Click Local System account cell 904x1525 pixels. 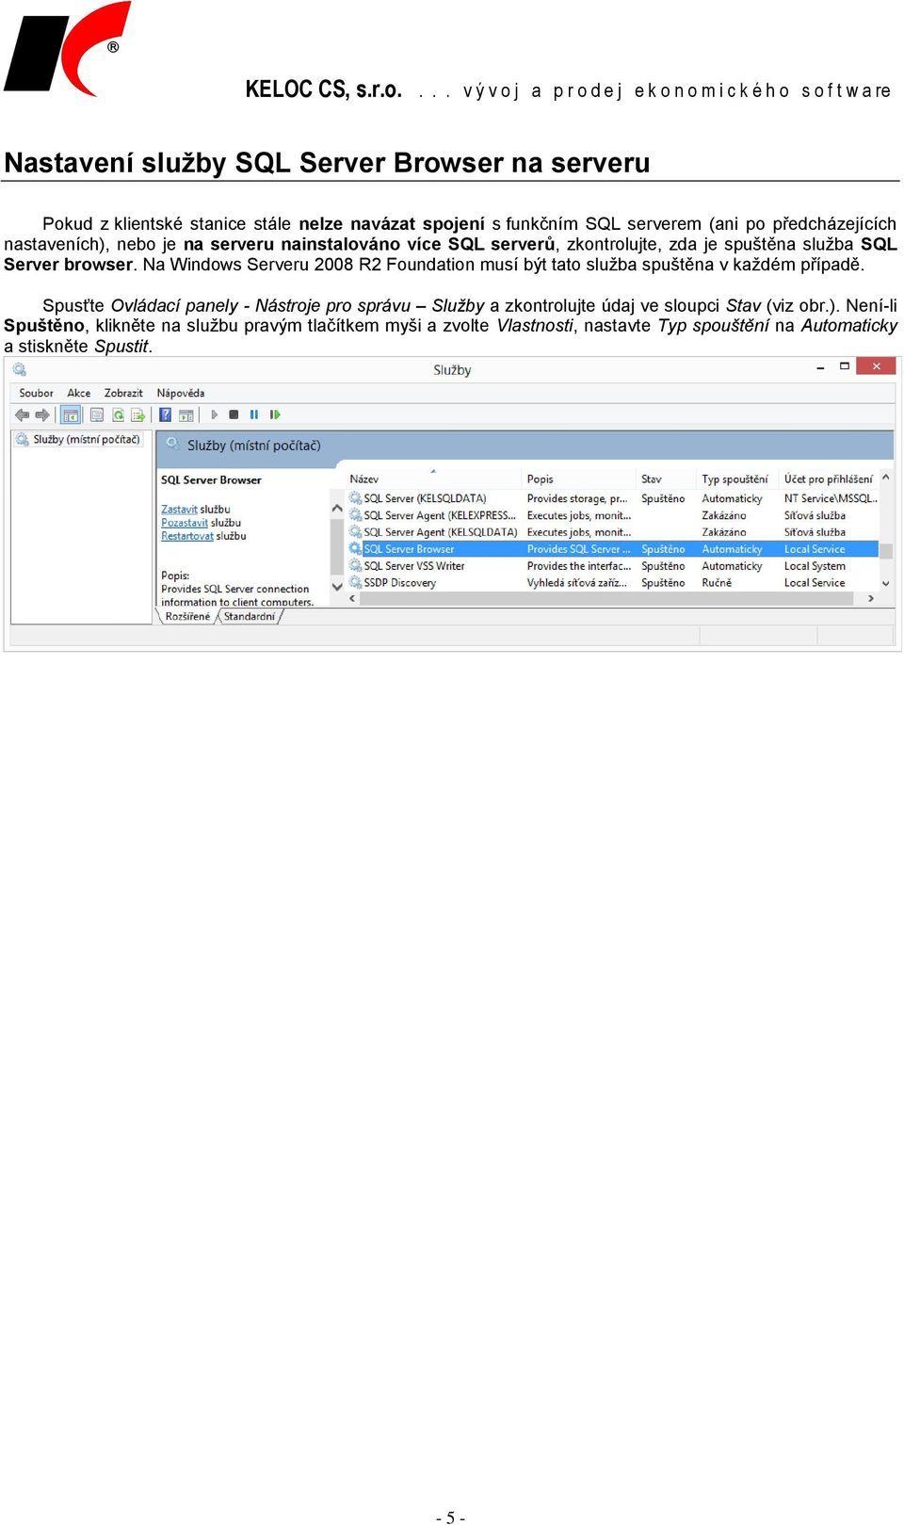815,566
